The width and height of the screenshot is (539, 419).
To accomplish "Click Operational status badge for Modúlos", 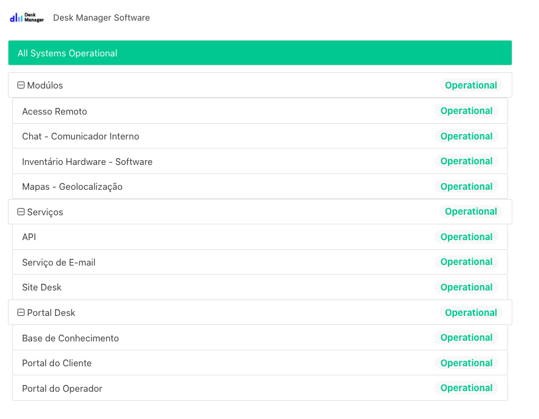I will coord(471,85).
